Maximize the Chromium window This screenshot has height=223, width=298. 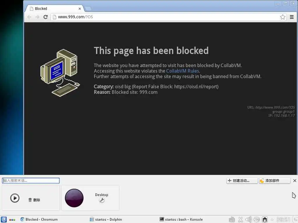(286, 3)
